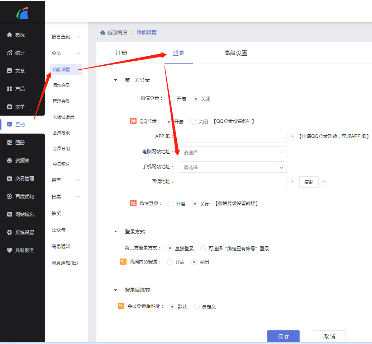Screen dimensions: 372x344
Task: Click the 推 badge beside QQ登录
Action: coord(133,121)
